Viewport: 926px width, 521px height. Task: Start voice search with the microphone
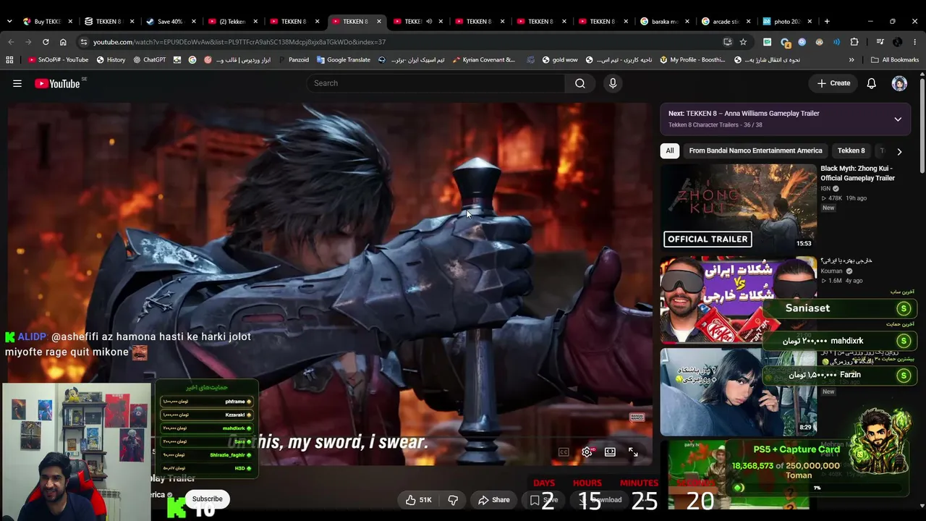[613, 83]
